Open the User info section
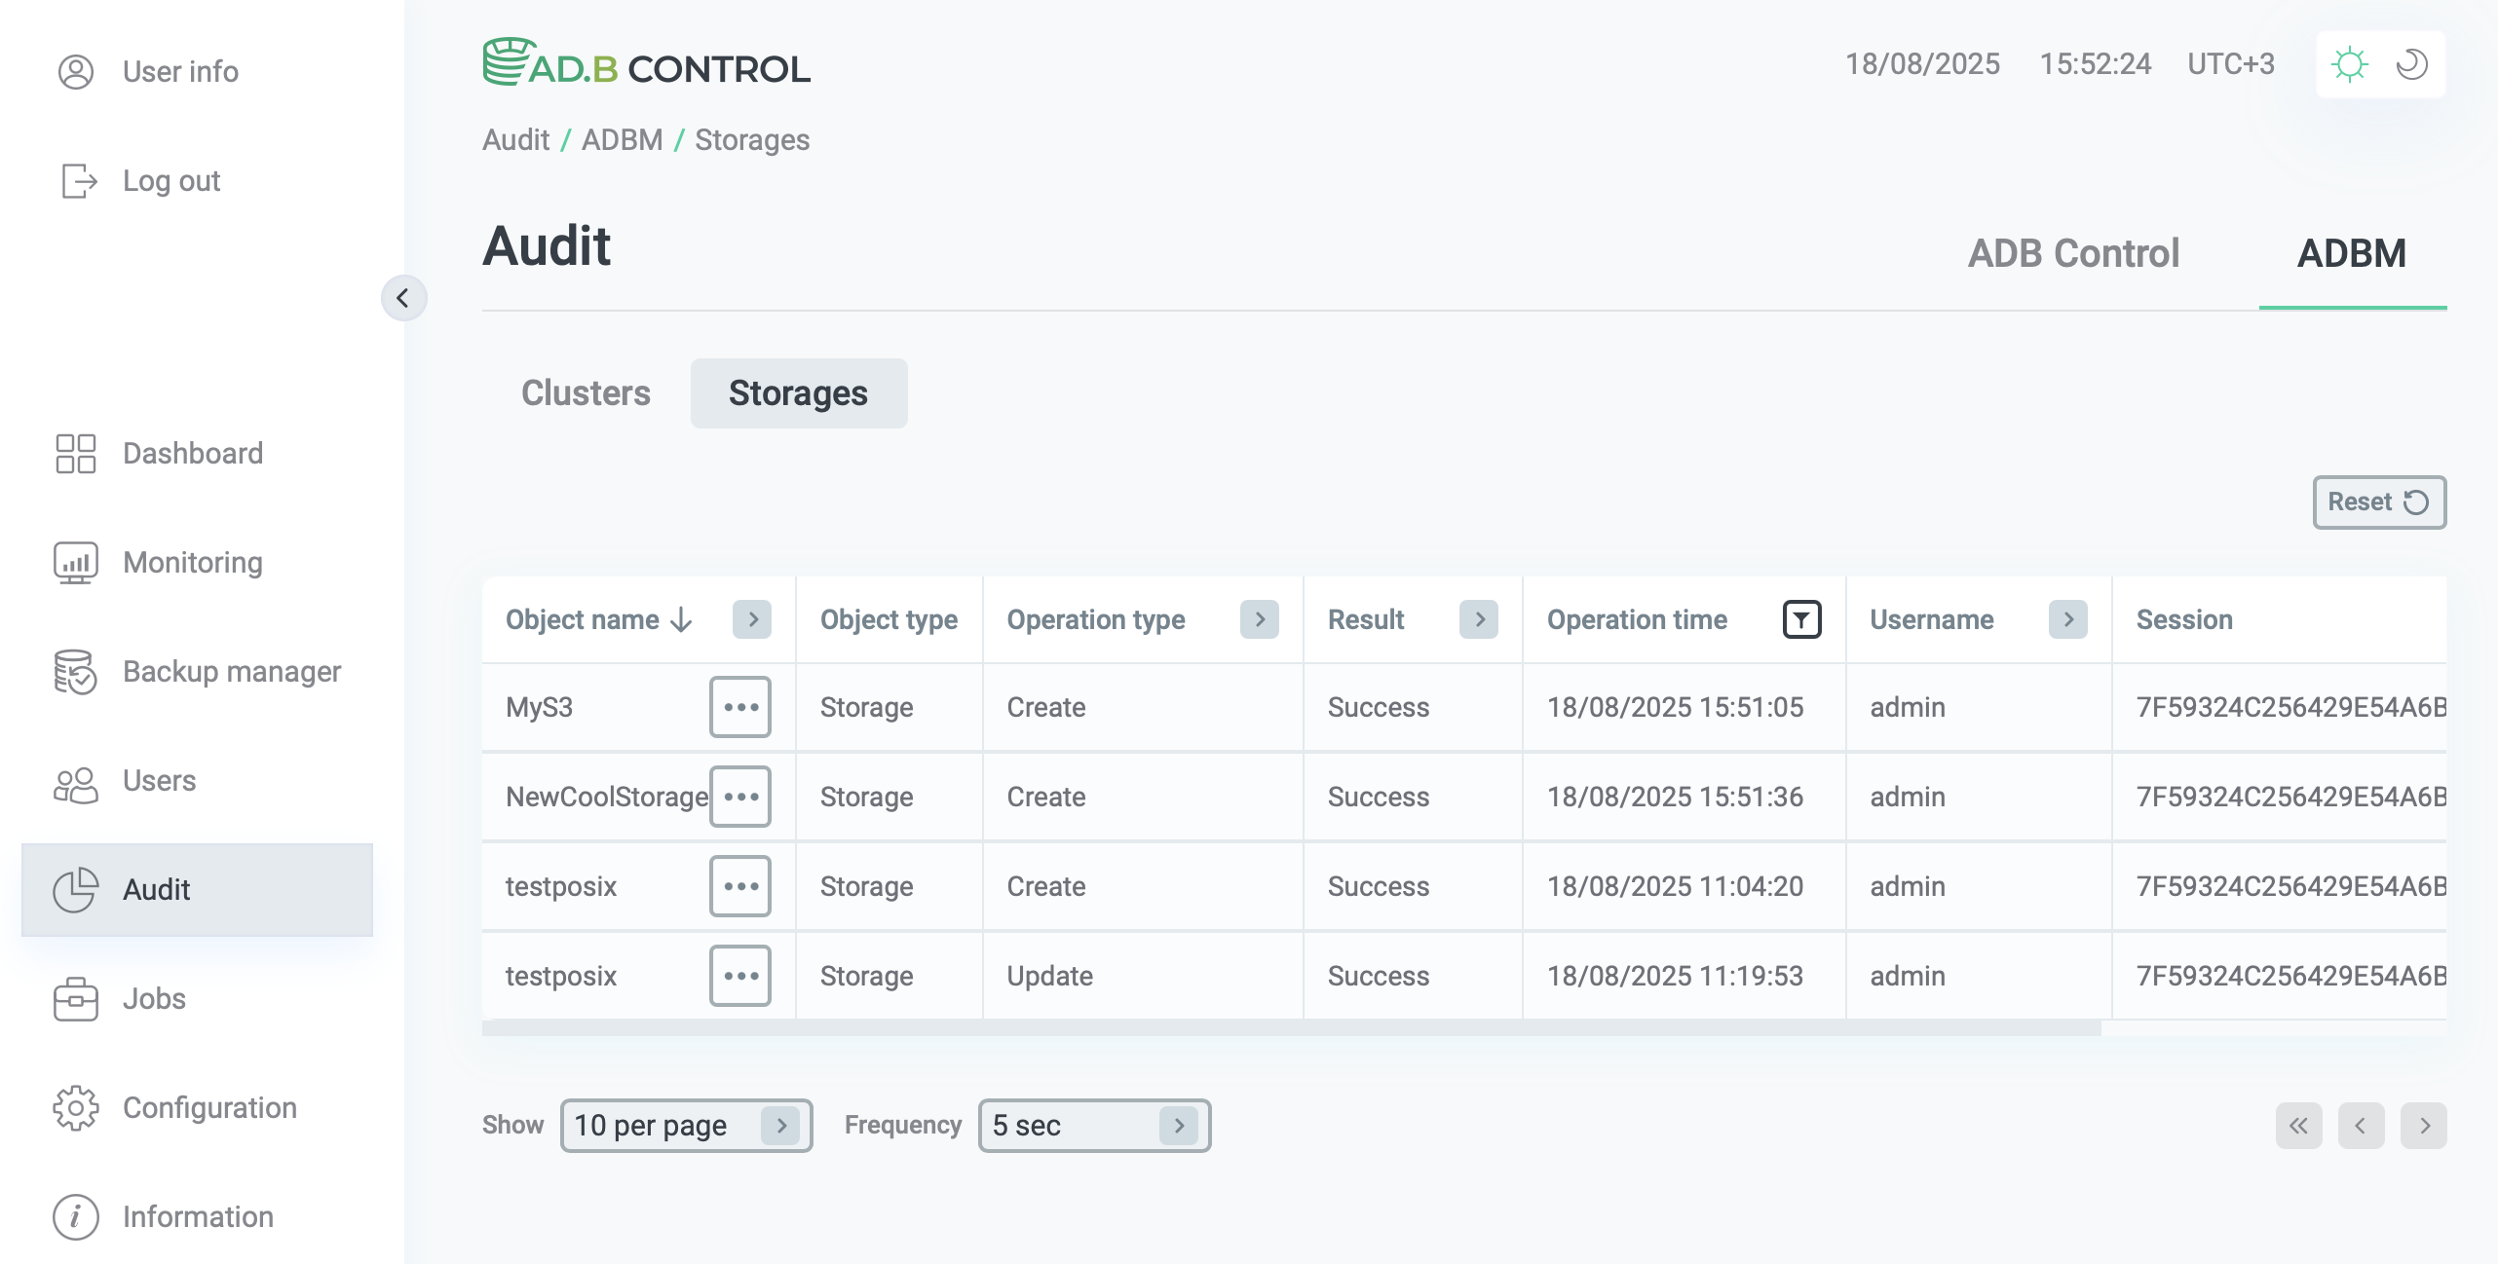This screenshot has height=1264, width=2498. pyautogui.click(x=178, y=71)
